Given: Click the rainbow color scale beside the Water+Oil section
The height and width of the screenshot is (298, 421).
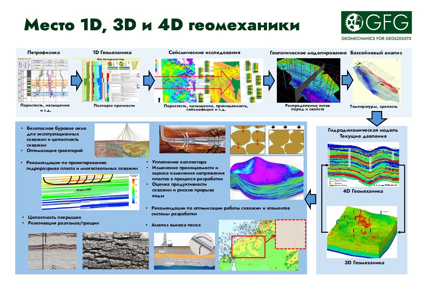Looking at the screenshot, I should pyautogui.click(x=134, y=190).
